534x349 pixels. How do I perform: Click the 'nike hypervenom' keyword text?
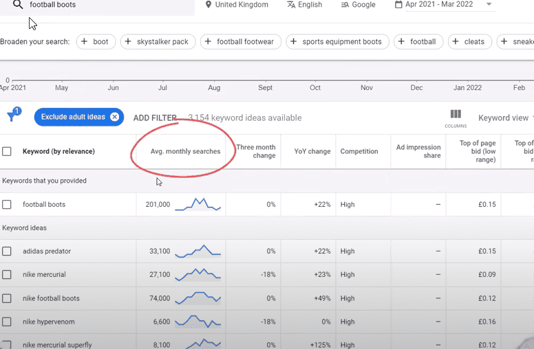click(48, 322)
